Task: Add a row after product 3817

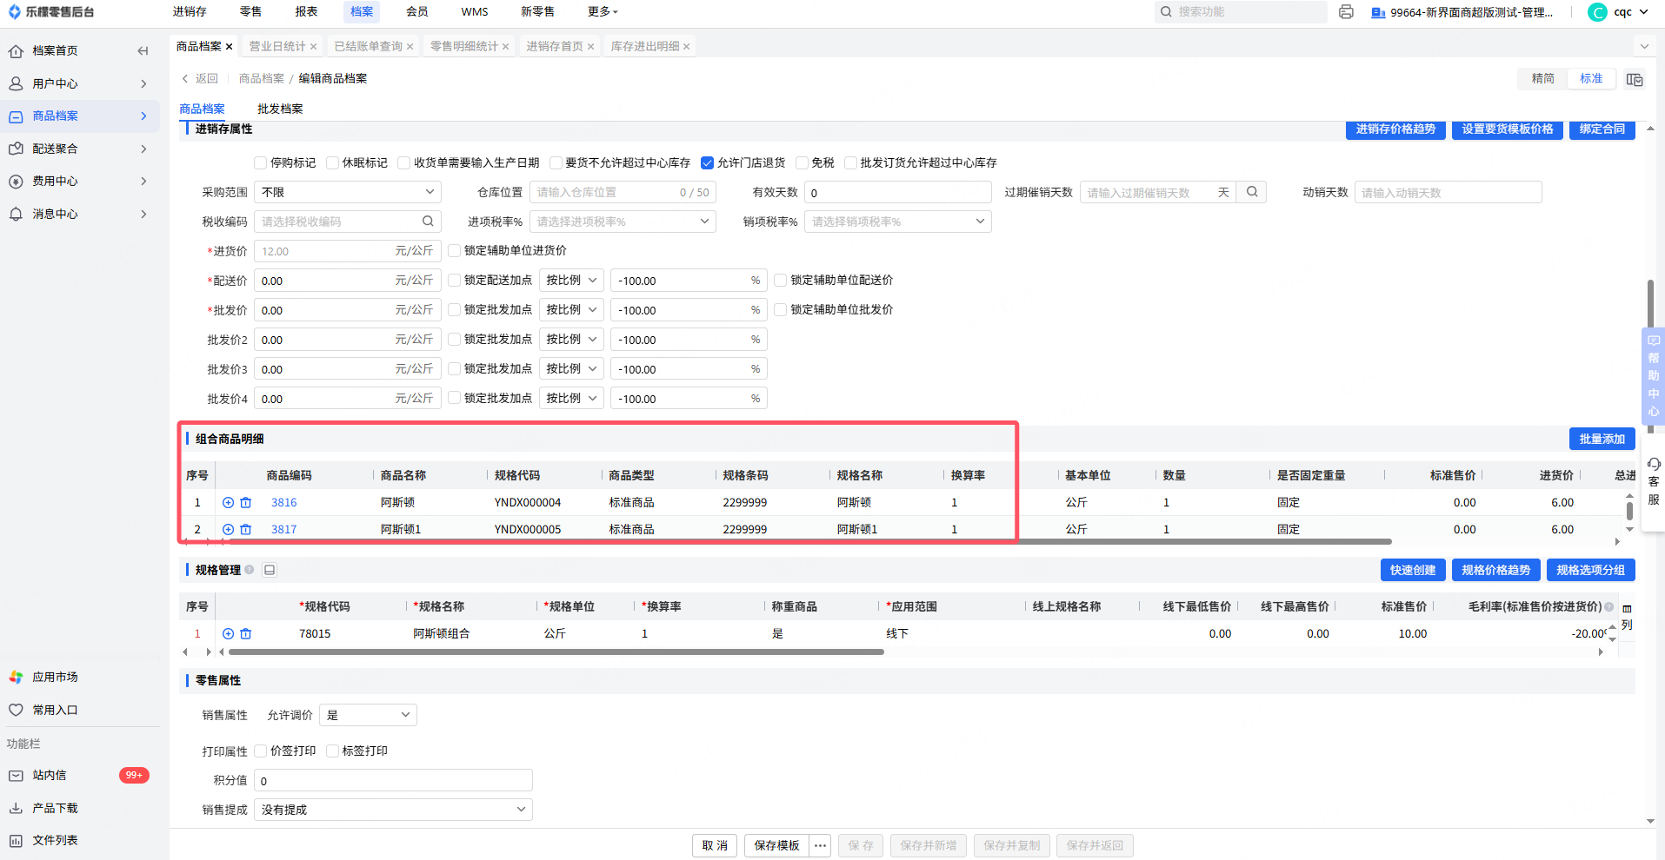Action: point(228,530)
